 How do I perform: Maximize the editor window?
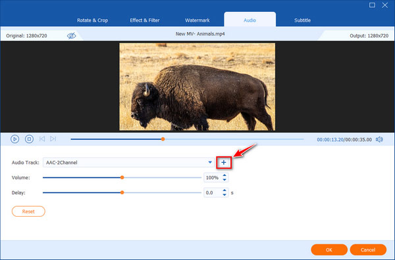372,5
